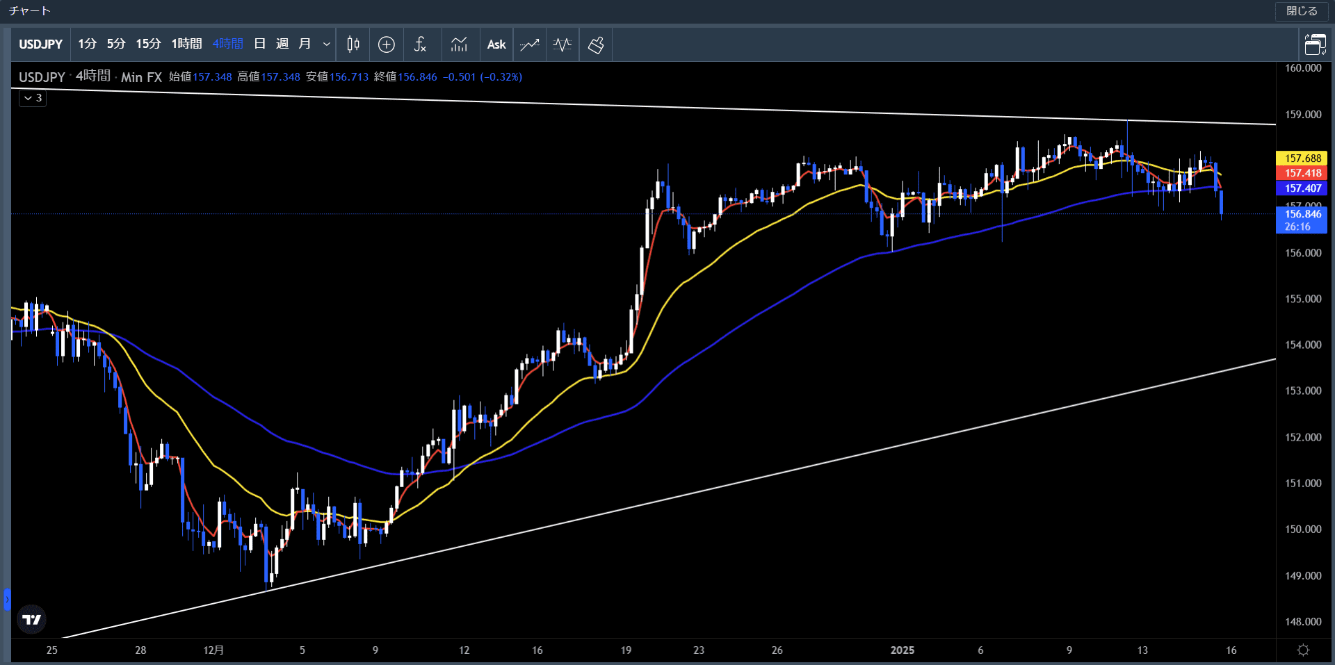Image resolution: width=1335 pixels, height=665 pixels.
Task: Select the 4時間 timeframe
Action: click(227, 44)
